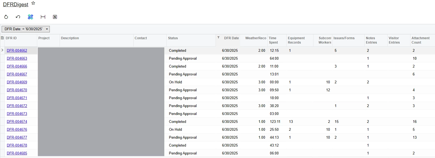Select time spent value 123:11
Image resolution: width=435 pixels, height=158 pixels.
(x=275, y=121)
